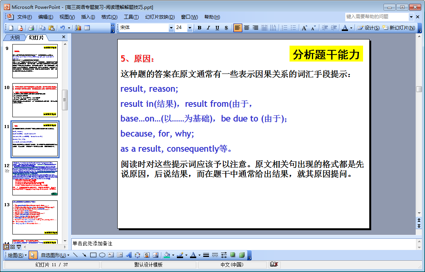Open the 插入(I) menu
The image size is (425, 272).
[x=88, y=17]
